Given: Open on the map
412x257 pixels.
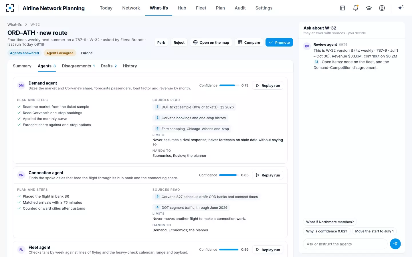Looking at the screenshot, I should pos(211,42).
